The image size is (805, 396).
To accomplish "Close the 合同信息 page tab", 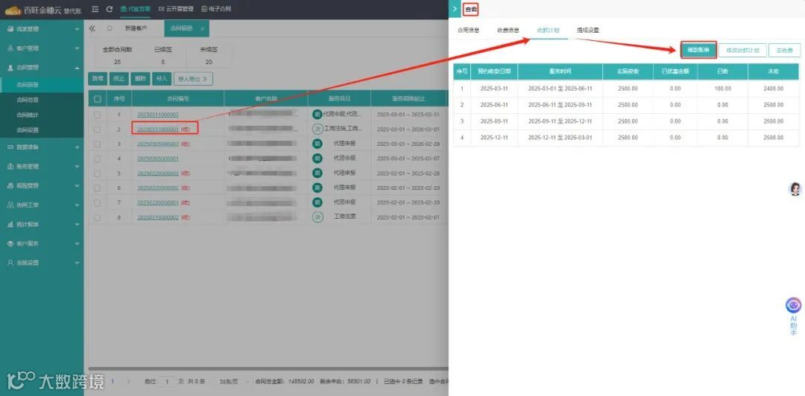I will click(x=202, y=29).
